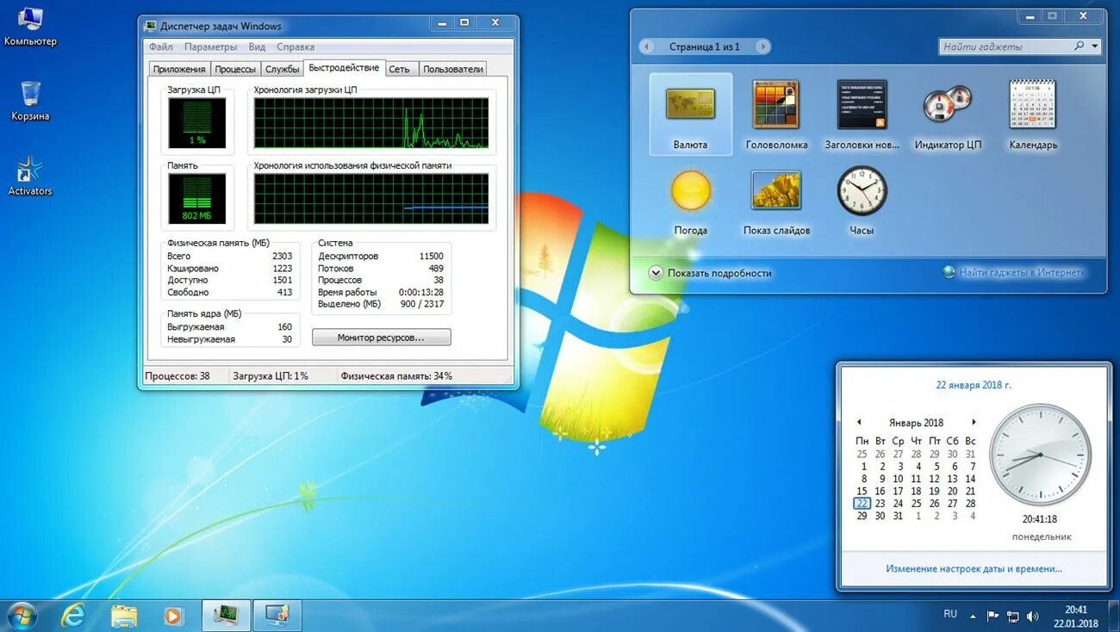
Task: Click Процессов: 38 in the status bar
Action: point(177,376)
